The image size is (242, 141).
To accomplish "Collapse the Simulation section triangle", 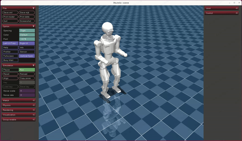I will click(x=33, y=65).
